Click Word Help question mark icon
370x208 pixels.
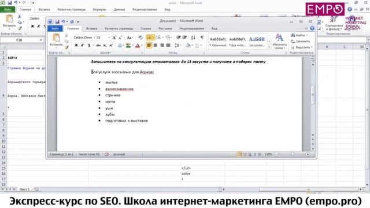[x=312, y=28]
